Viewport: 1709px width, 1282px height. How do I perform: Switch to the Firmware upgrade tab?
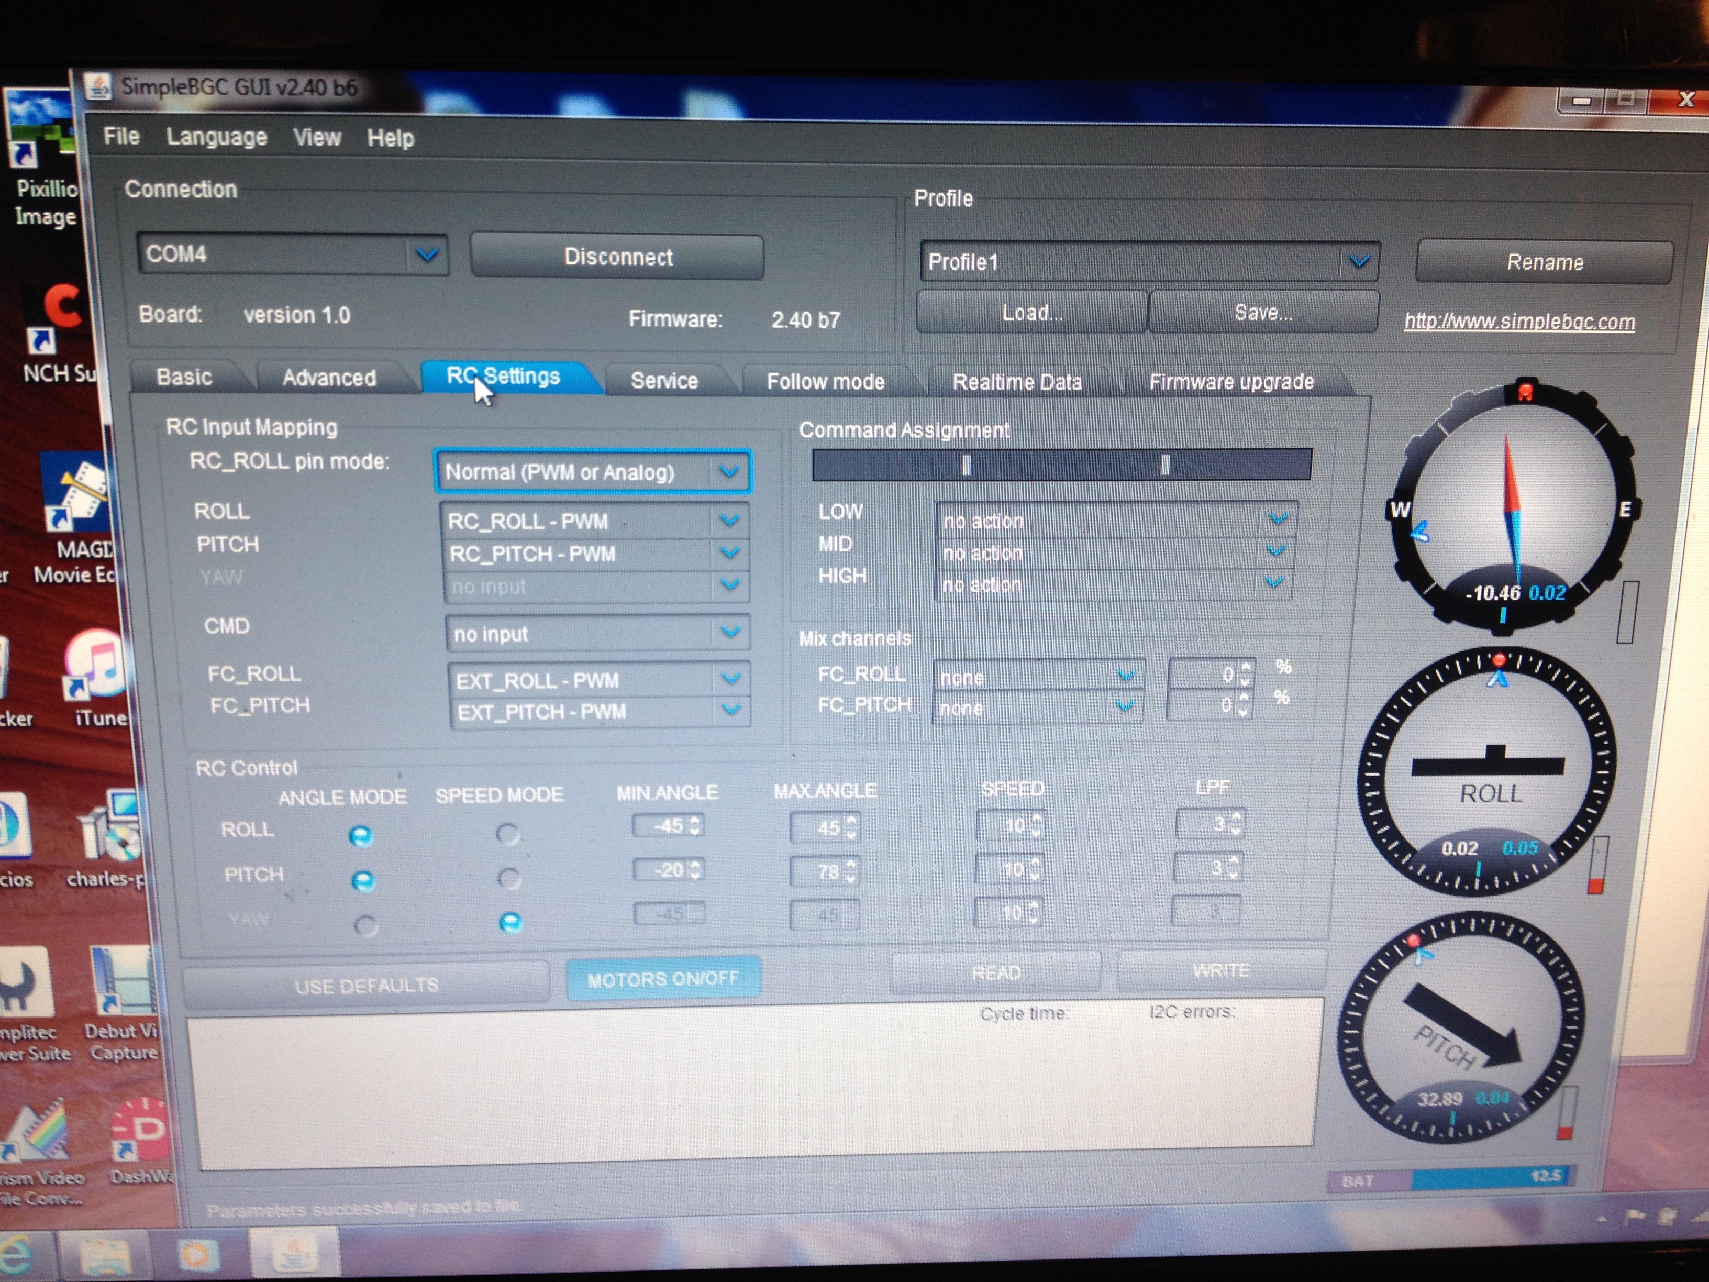(x=1231, y=382)
